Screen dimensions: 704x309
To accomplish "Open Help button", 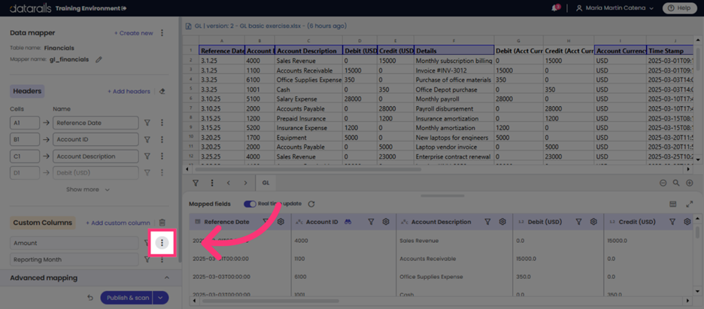I will point(679,8).
